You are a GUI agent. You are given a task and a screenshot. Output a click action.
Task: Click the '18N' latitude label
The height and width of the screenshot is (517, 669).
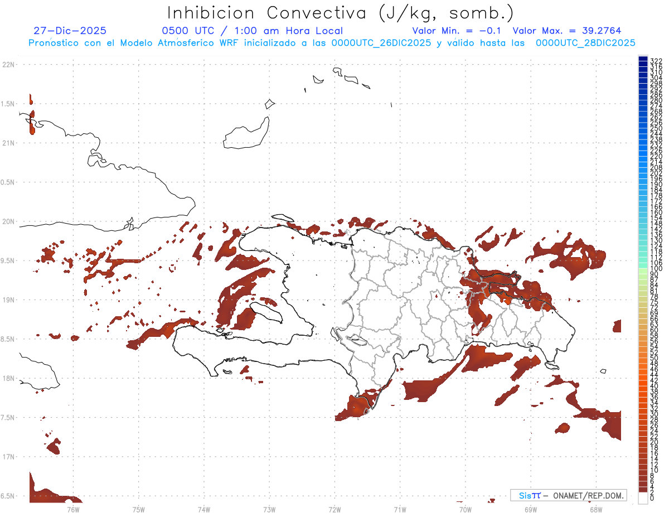[8, 379]
